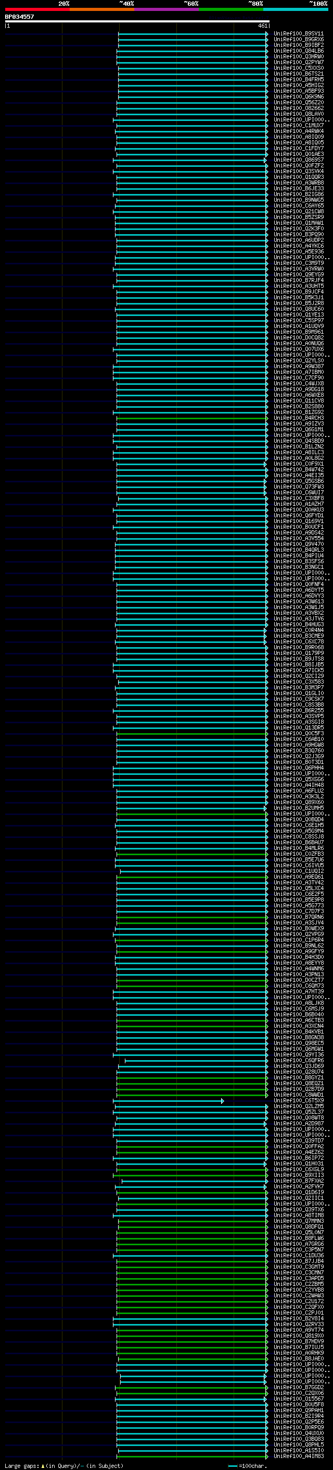Select hit label UniRef100_B2I9R4

(298, 1416)
